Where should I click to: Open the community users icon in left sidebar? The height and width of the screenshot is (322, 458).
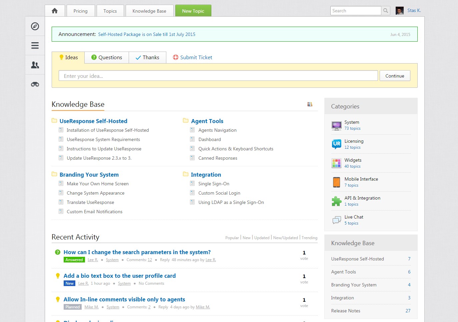pyautogui.click(x=35, y=65)
